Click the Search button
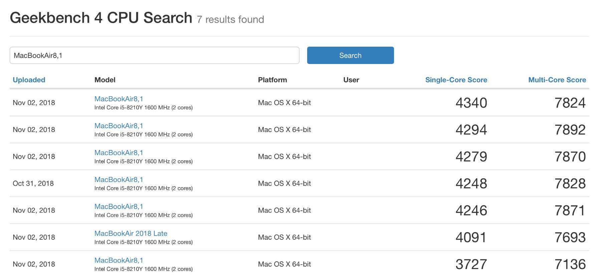 [x=350, y=55]
